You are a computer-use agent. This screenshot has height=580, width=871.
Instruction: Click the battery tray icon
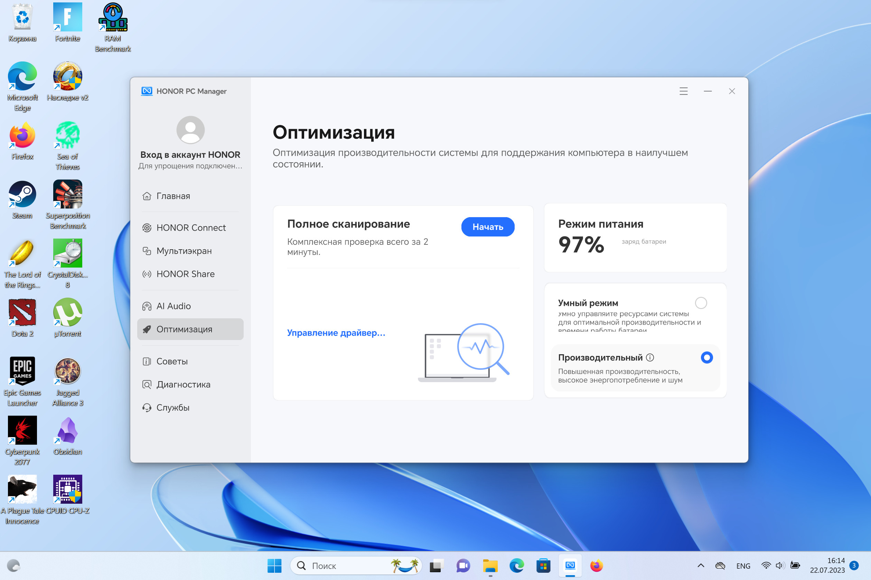point(795,565)
